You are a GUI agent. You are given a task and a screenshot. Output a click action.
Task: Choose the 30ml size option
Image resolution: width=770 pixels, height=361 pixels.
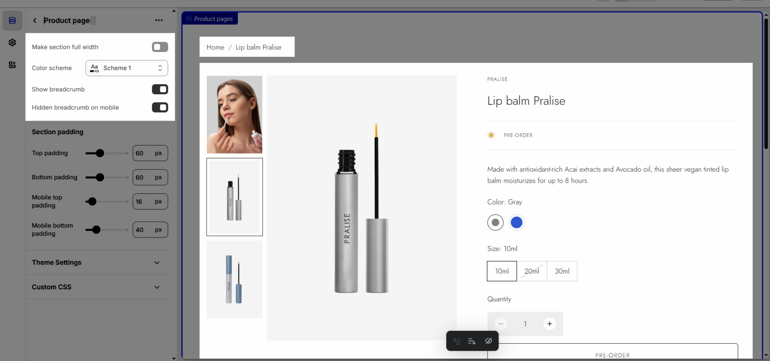click(562, 271)
